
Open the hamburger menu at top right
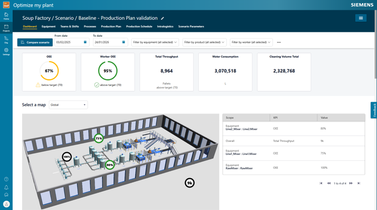pos(360,18)
